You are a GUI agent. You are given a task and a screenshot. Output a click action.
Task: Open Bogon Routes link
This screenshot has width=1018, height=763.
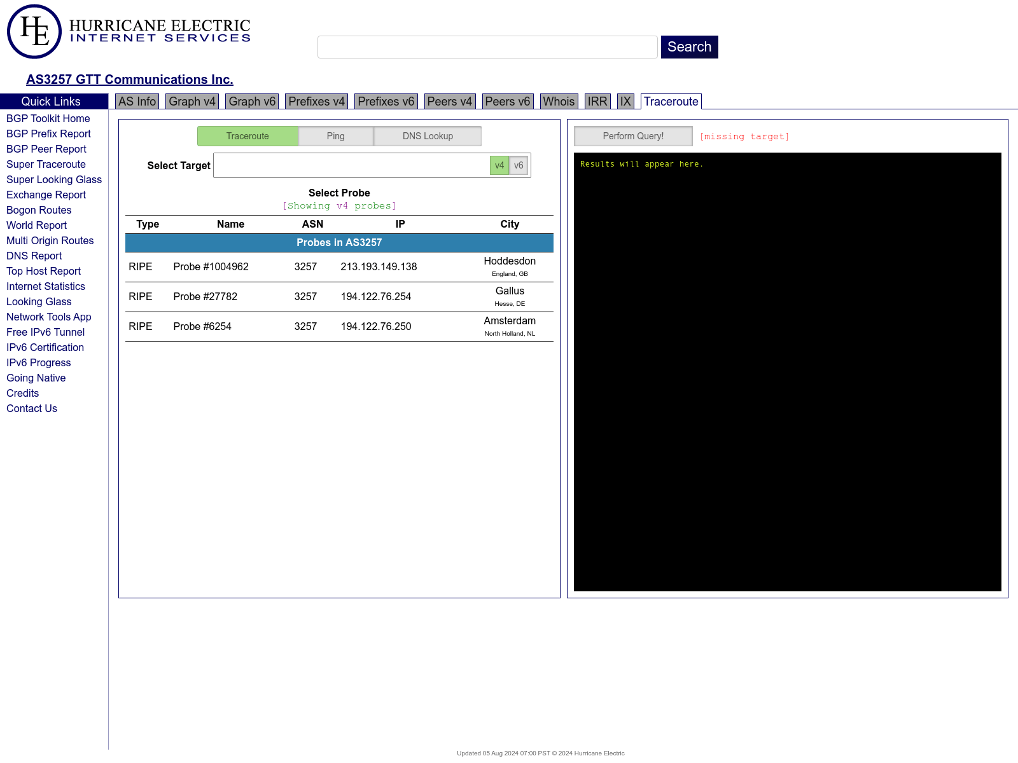tap(39, 210)
